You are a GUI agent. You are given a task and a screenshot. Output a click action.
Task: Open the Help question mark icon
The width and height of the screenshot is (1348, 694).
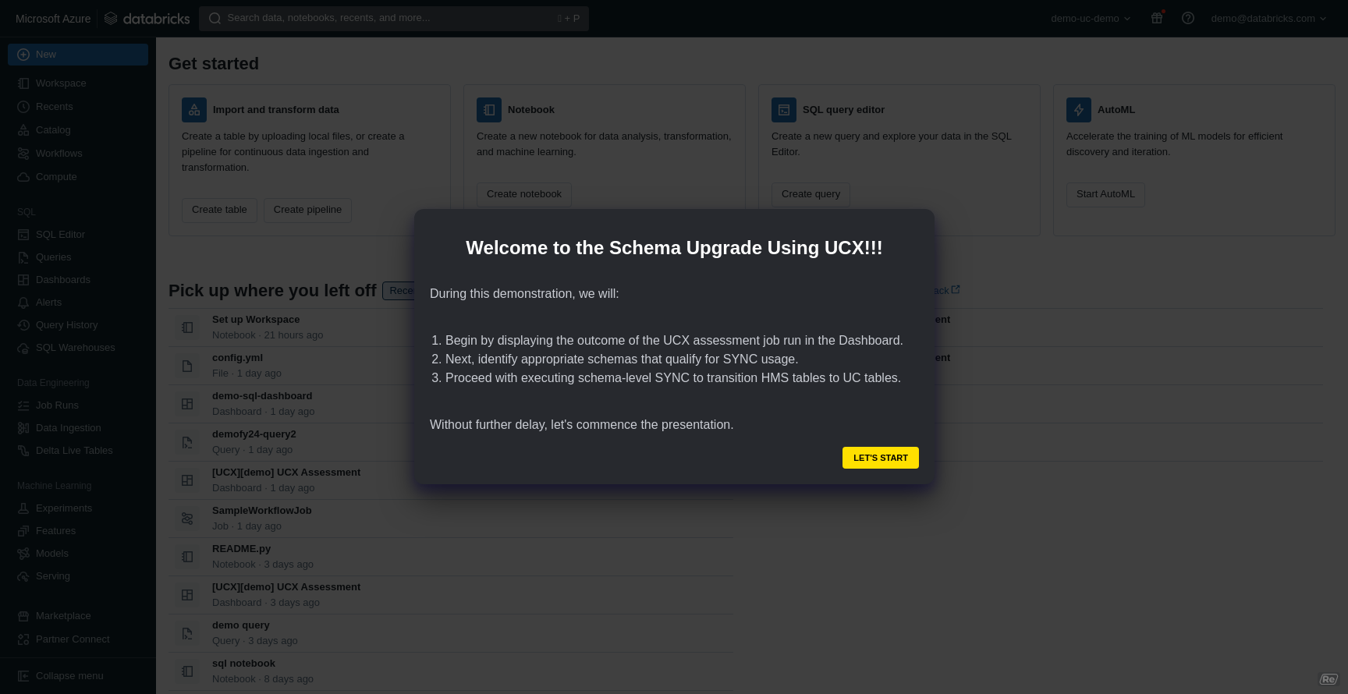(1188, 18)
